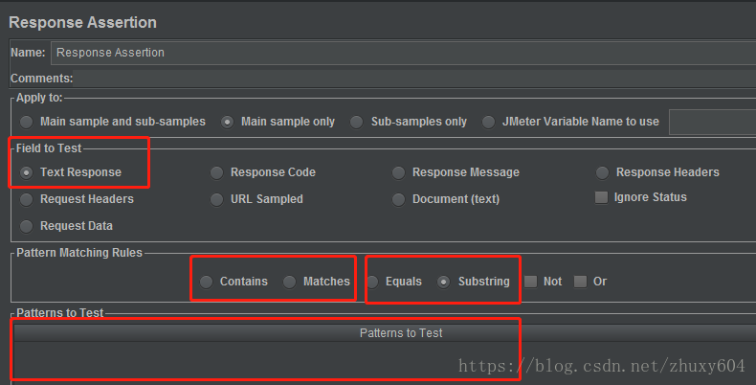Screen dimensions: 756x385
Task: Click the Patterns to Test column header
Action: pyautogui.click(x=385, y=333)
